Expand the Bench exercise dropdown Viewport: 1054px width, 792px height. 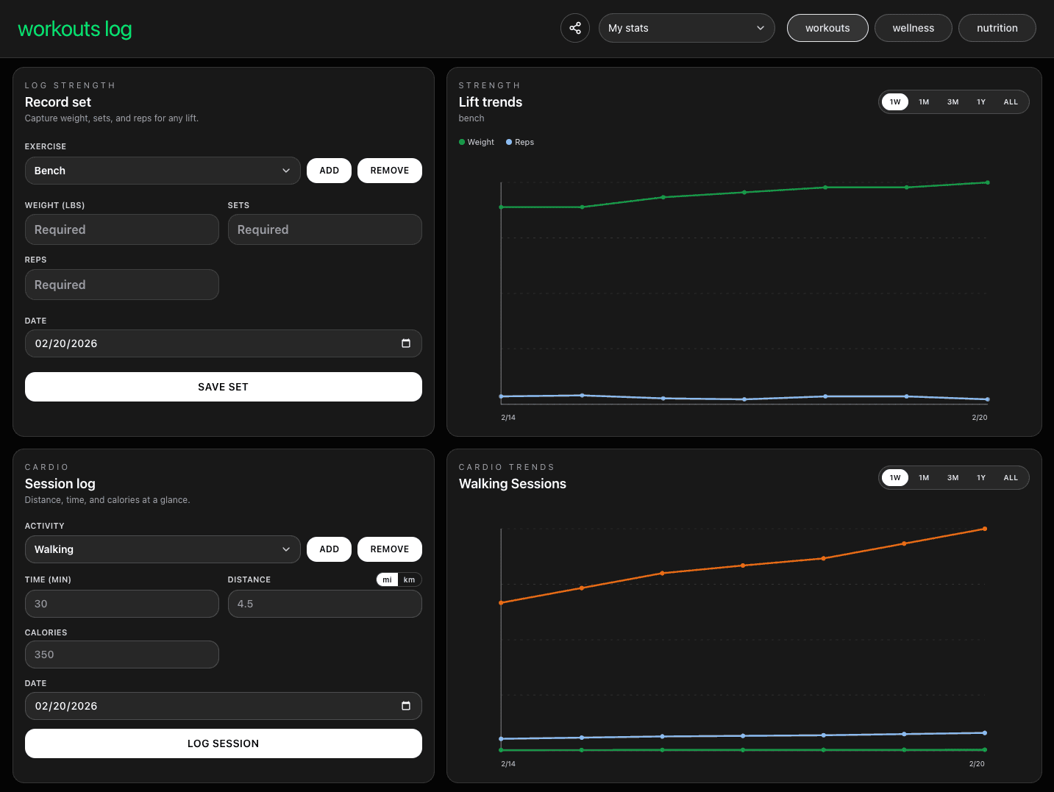(x=163, y=171)
